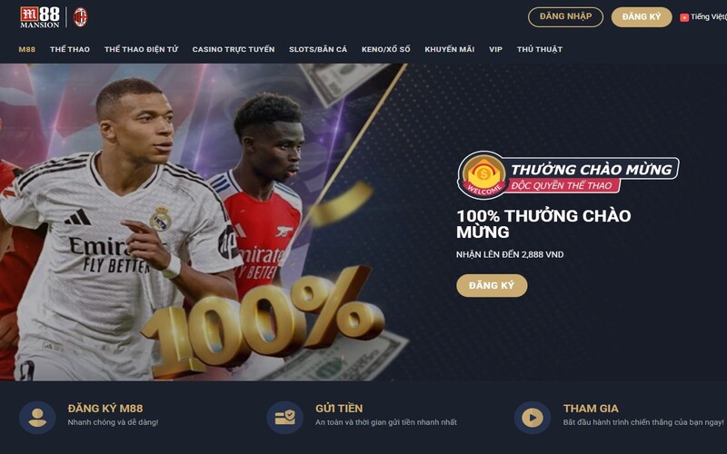Select the VIP menu item
The image size is (727, 454).
[495, 49]
